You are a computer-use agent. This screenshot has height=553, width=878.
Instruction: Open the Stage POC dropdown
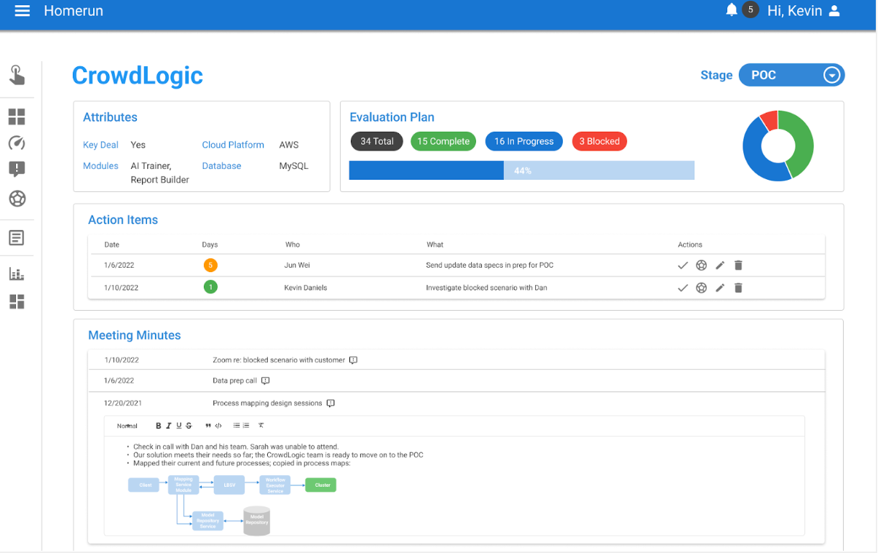coord(791,75)
